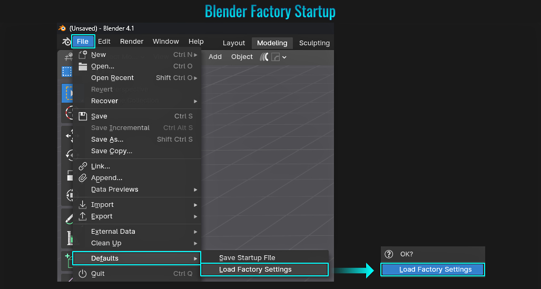Expand the Import submenu
The image size is (541, 289).
pyautogui.click(x=137, y=205)
